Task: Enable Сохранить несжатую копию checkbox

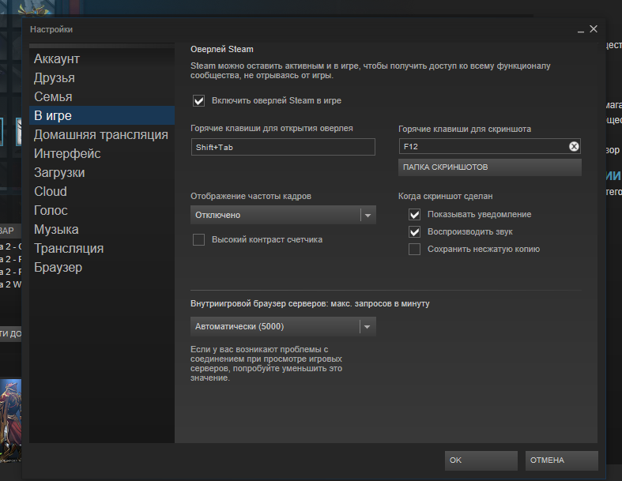Action: point(414,250)
